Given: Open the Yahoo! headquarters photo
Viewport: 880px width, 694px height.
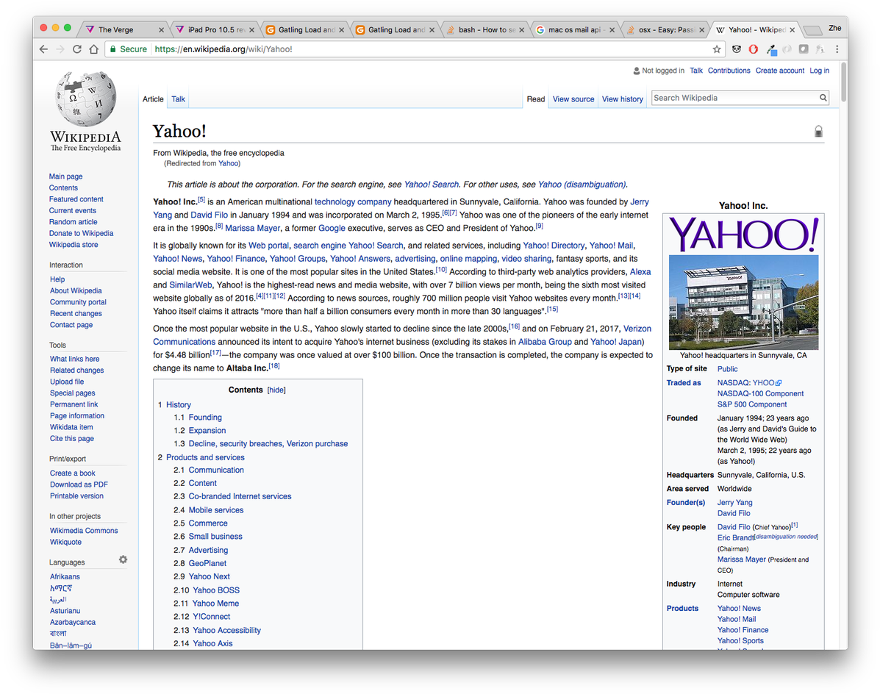Looking at the screenshot, I should point(743,302).
